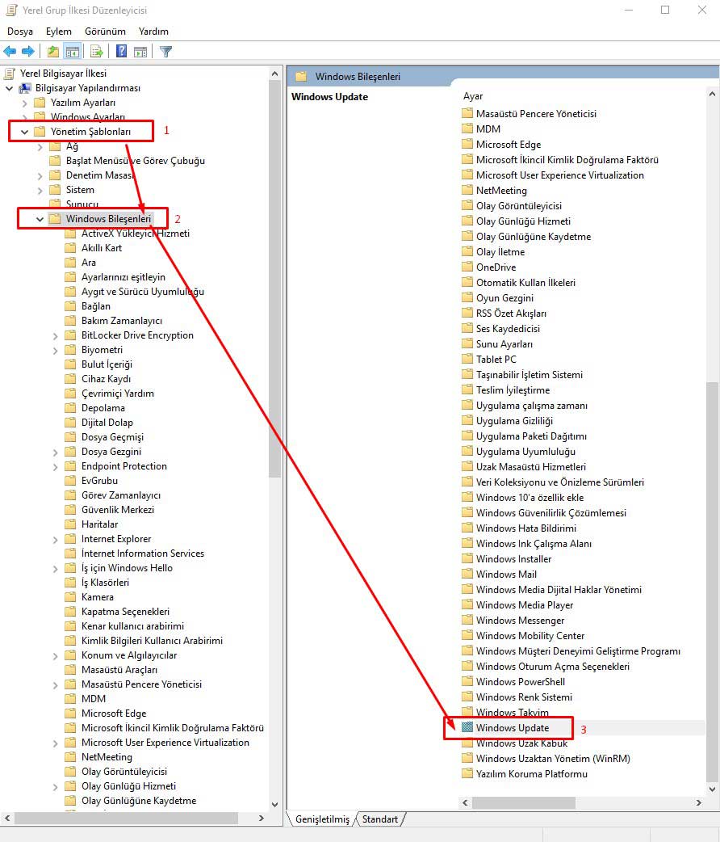Screen dimensions: 720x842
Task: Click the up one level folder icon
Action: point(52,52)
